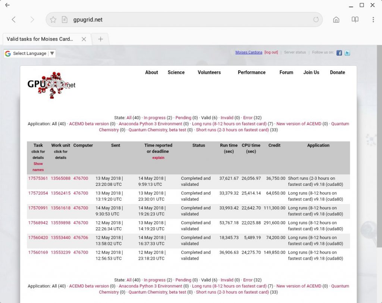Screen dimensions: 382x303
Task: Click the browser back arrow button
Action: [x=14, y=19]
